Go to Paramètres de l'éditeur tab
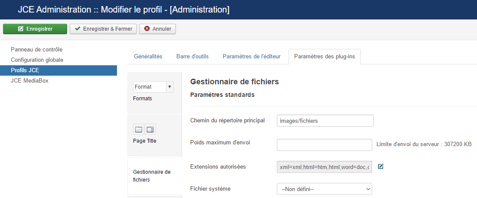The height and width of the screenshot is (198, 477). click(x=252, y=57)
